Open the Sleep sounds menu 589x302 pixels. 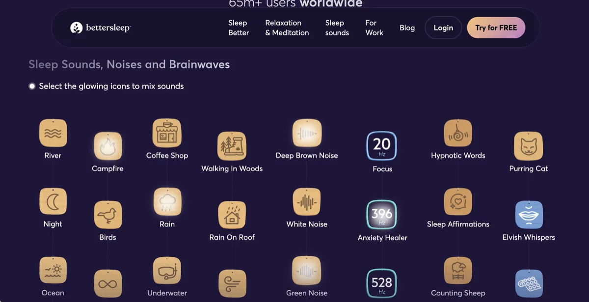pyautogui.click(x=337, y=27)
